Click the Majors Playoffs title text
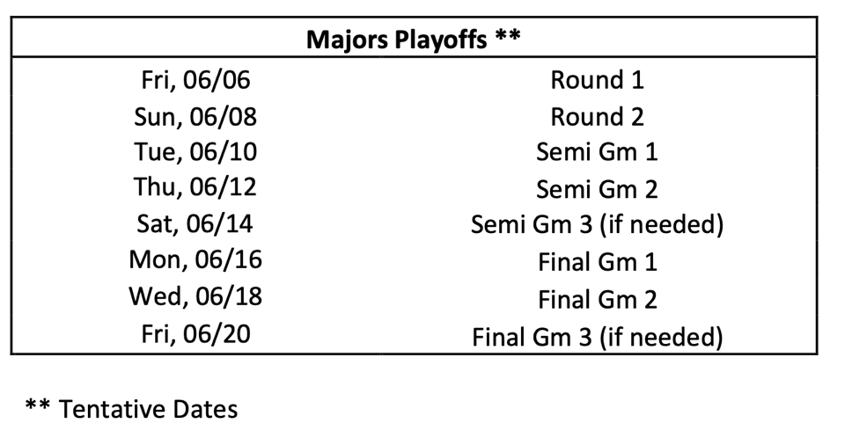This screenshot has width=852, height=445. 397,40
